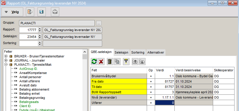Click the Utfører value cell

click(165, 103)
